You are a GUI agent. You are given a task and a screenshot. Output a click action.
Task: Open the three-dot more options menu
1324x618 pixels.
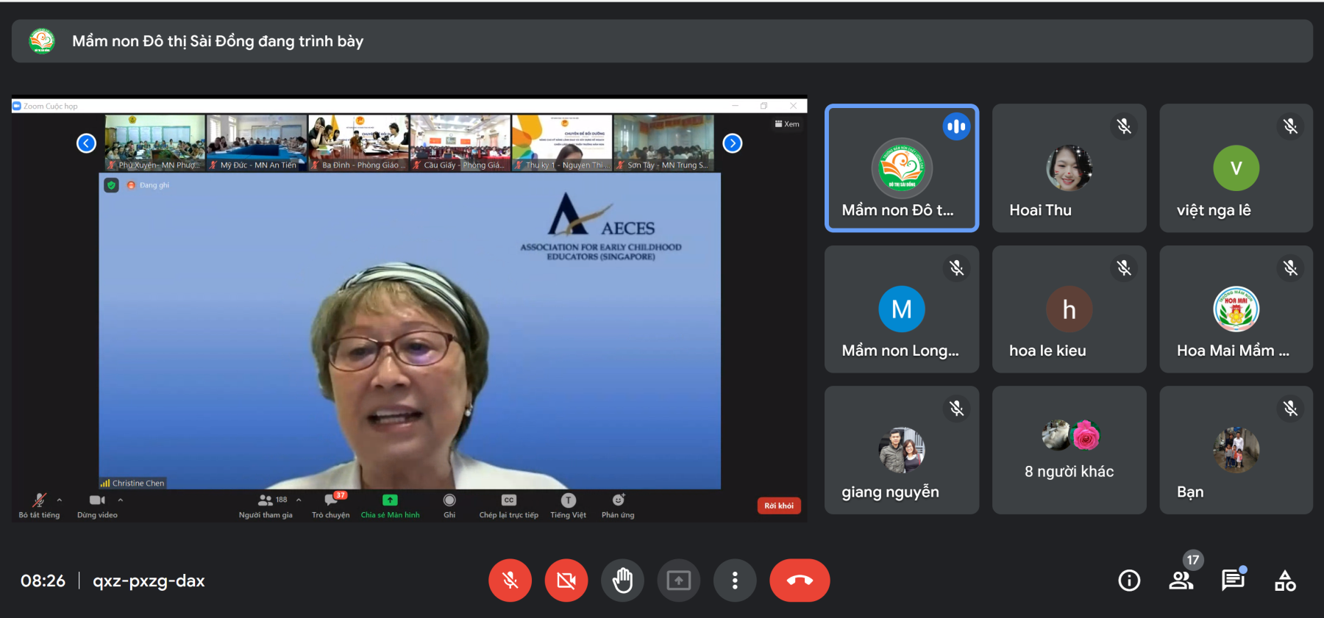pos(734,581)
